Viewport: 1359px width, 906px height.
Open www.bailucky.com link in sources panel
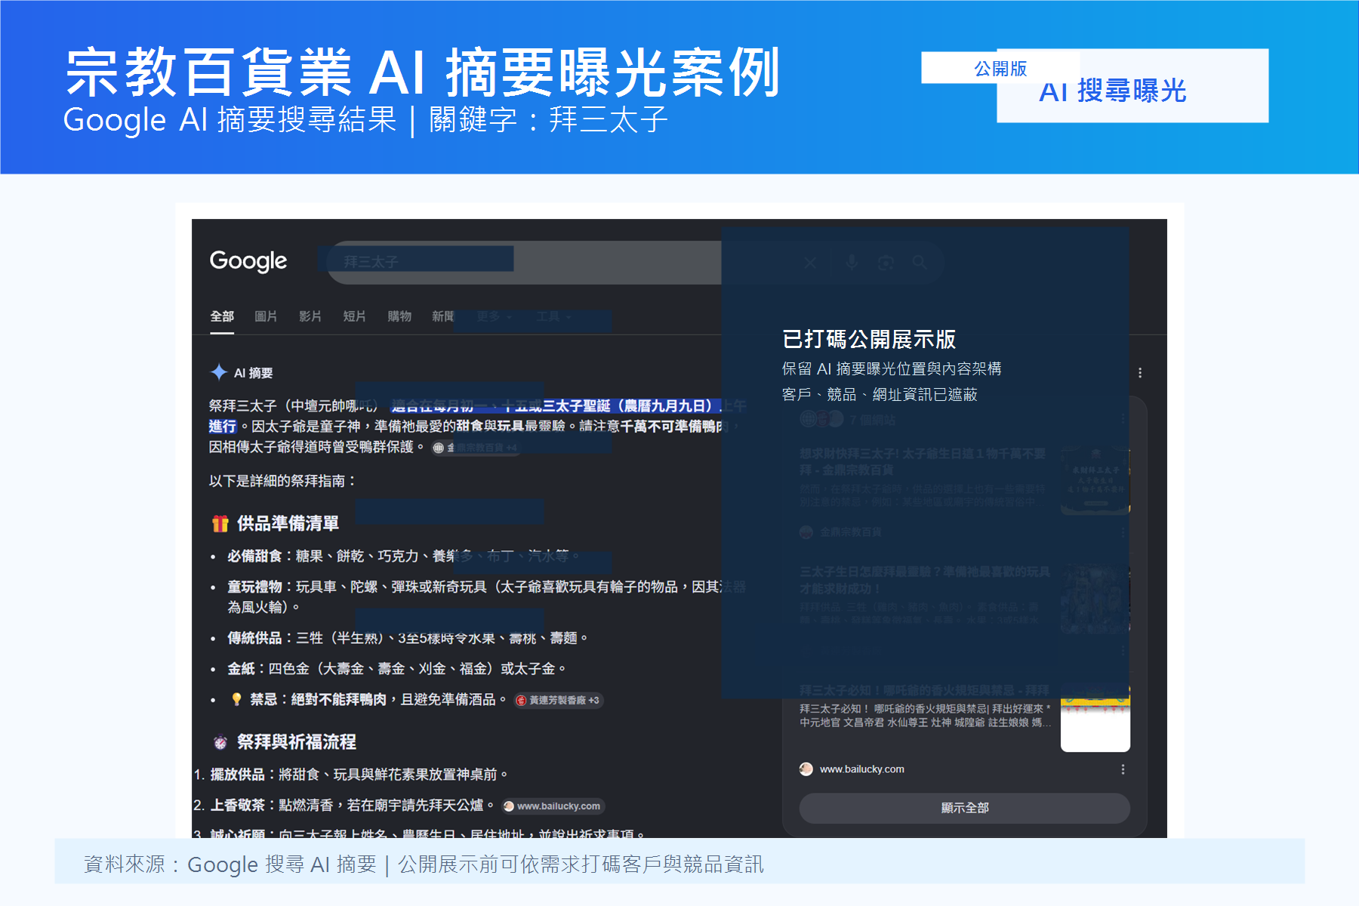tap(861, 769)
